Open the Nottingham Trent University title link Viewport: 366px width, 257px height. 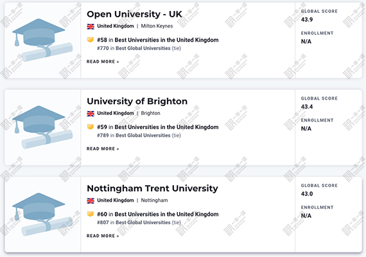click(152, 188)
